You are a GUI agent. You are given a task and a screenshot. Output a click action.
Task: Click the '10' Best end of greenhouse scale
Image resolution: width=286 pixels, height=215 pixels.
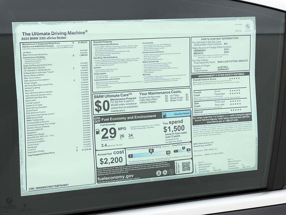[x=168, y=152]
